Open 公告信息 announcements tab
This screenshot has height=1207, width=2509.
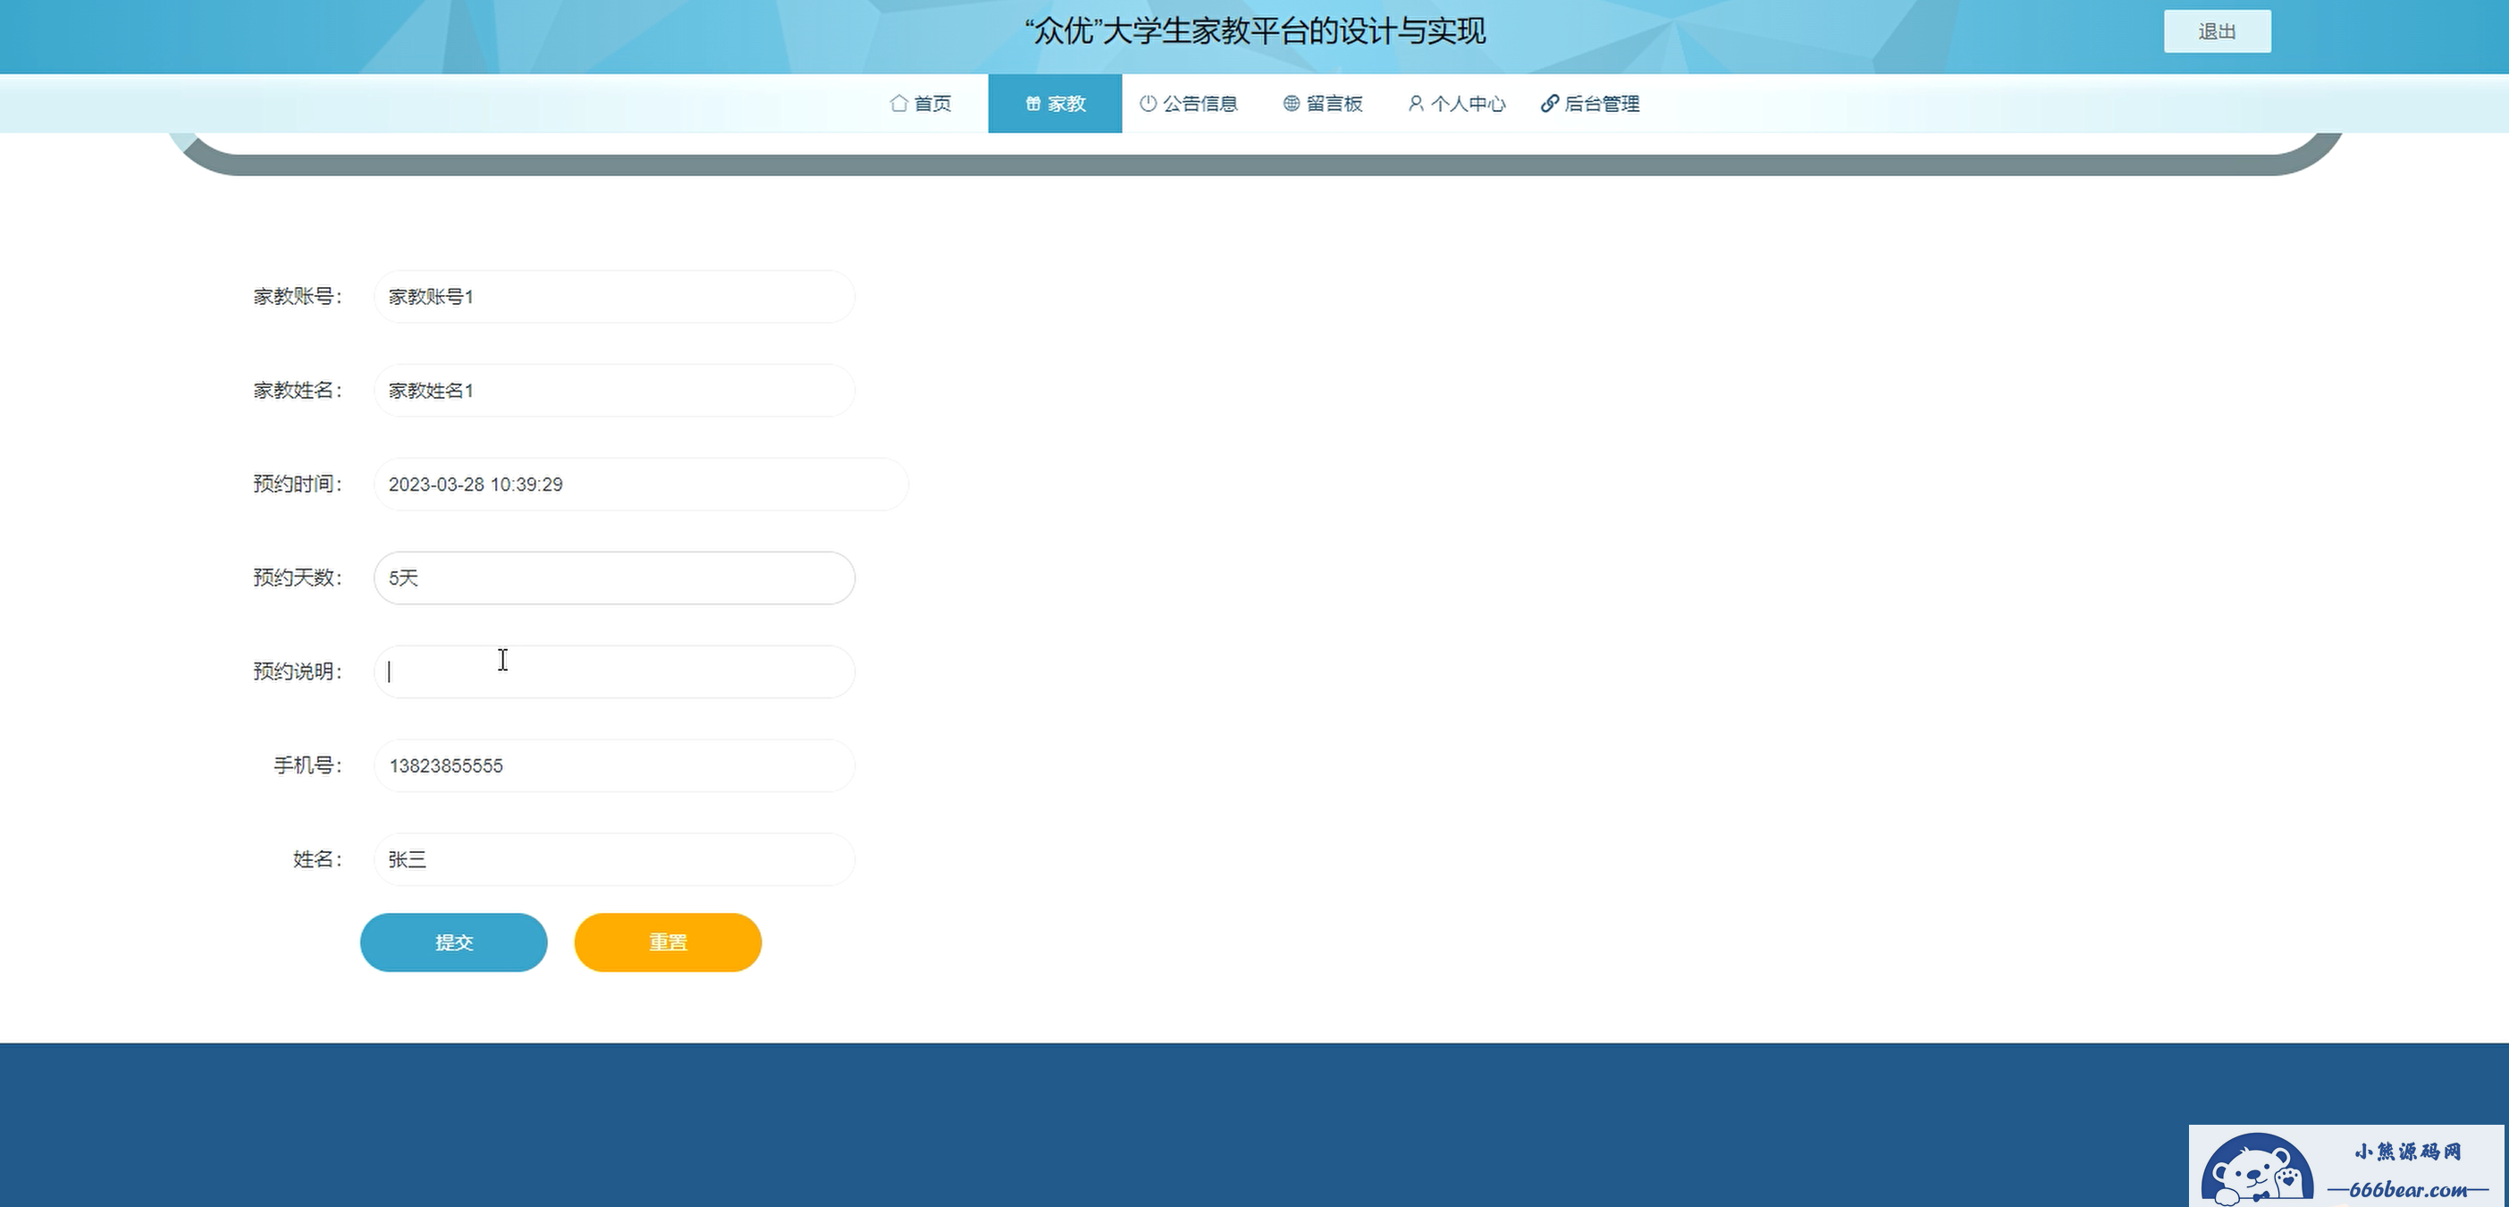(x=1188, y=103)
